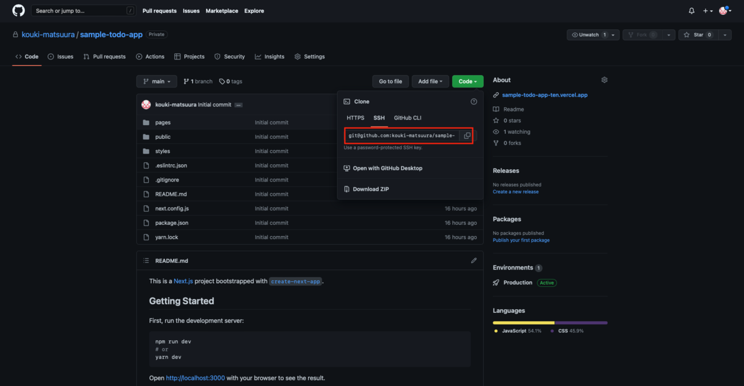
Task: Open the Unwatch options arrow
Action: click(614, 35)
